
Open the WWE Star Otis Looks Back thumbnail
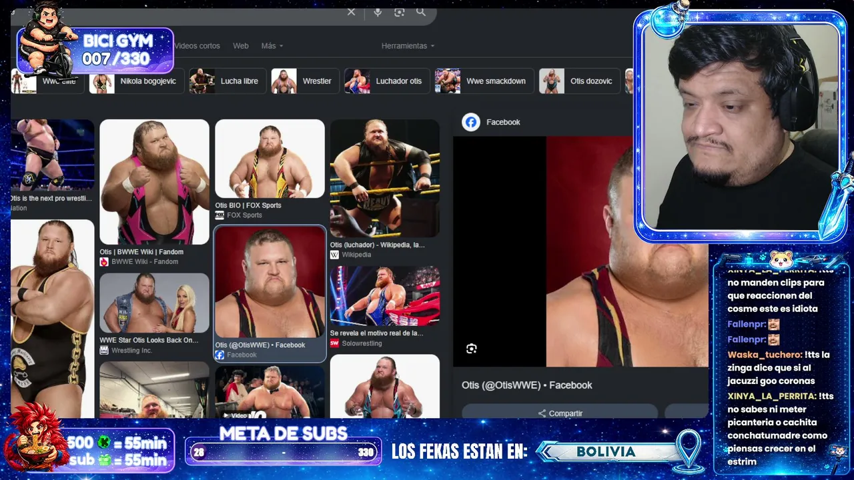pos(154,303)
